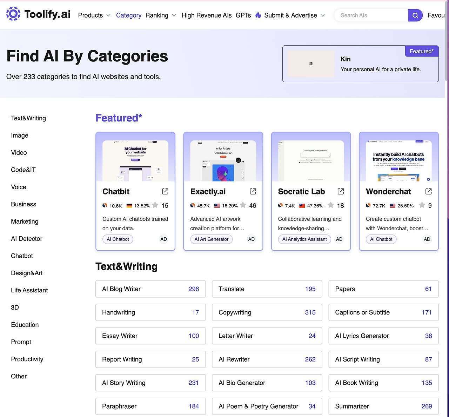Click the Chatbit preview thumbnail
Viewport: 449px width, 417px height.
click(x=135, y=161)
